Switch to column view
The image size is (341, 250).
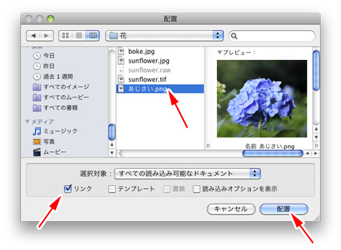(x=93, y=35)
